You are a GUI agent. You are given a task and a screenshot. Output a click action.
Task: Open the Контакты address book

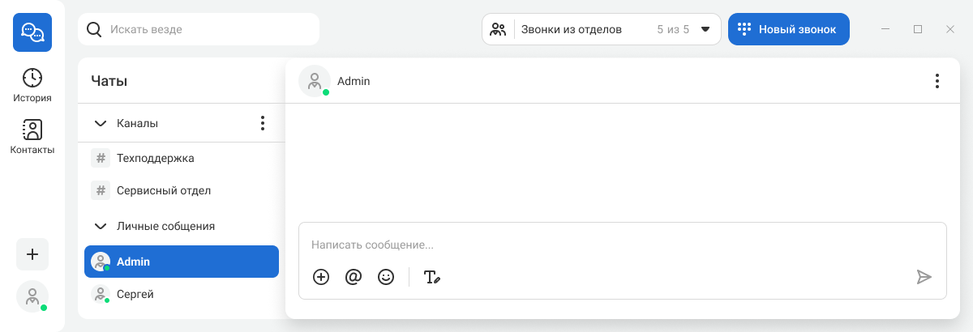pyautogui.click(x=32, y=138)
